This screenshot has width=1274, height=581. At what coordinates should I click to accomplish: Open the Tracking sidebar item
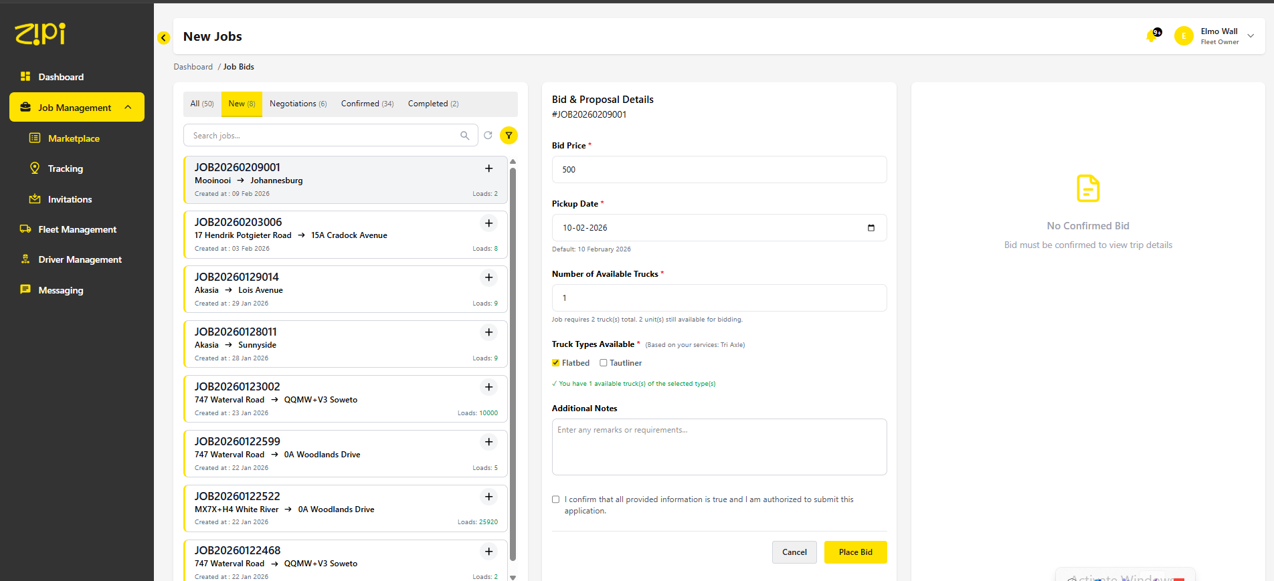coord(66,168)
